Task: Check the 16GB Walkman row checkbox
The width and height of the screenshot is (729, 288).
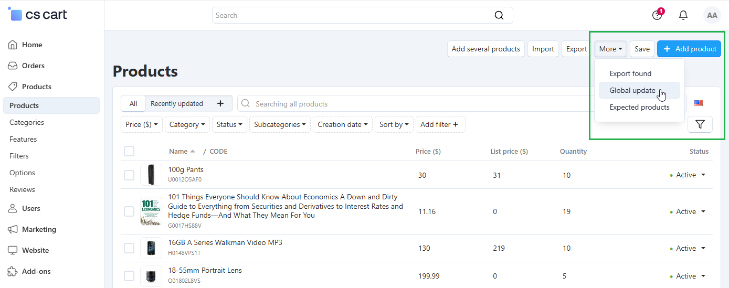Action: click(x=129, y=248)
